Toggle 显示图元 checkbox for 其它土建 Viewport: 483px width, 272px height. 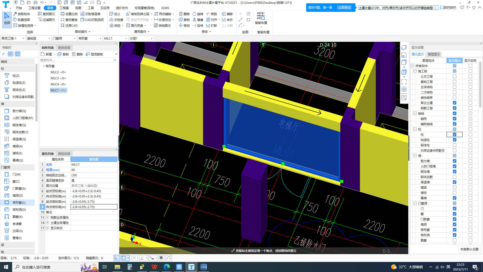454,103
